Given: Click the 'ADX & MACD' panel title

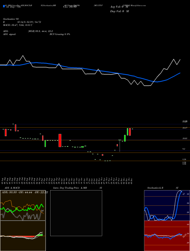Looking at the screenshot, I should 12,188.
